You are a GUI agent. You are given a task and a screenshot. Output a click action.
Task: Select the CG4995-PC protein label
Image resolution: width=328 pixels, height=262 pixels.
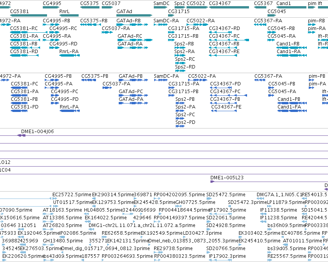(x=65, y=92)
